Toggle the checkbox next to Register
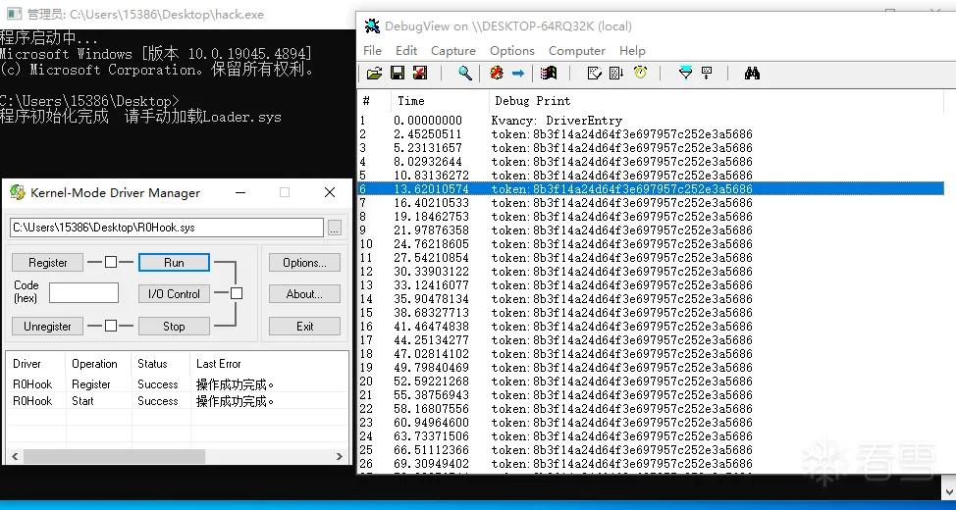Image resolution: width=956 pixels, height=510 pixels. (x=110, y=262)
